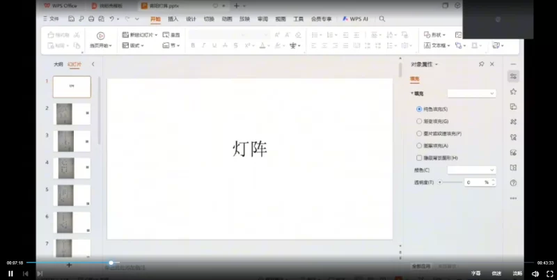Click the 文件 (File) menu button
This screenshot has width=557, height=280.
[52, 19]
